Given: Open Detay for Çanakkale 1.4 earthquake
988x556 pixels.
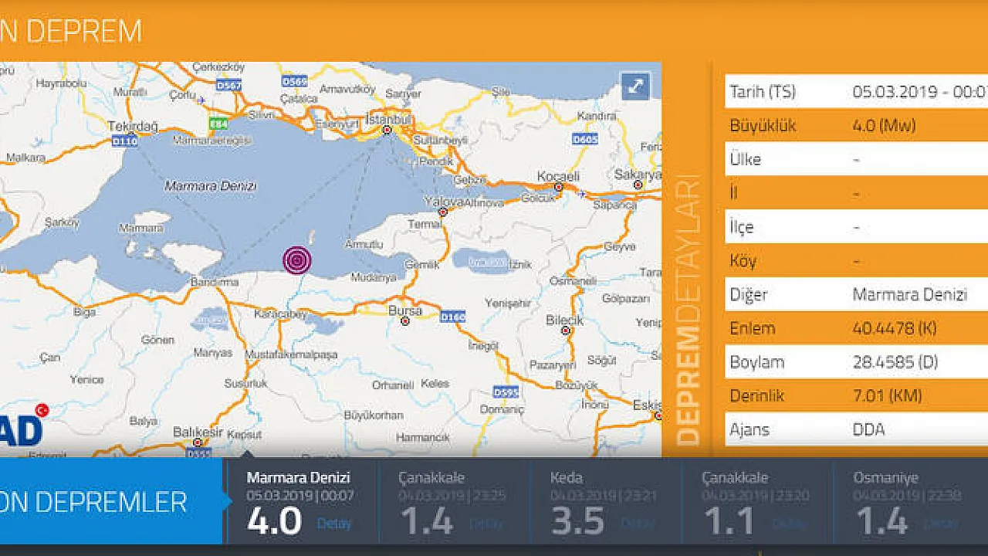Looking at the screenshot, I should 486,524.
